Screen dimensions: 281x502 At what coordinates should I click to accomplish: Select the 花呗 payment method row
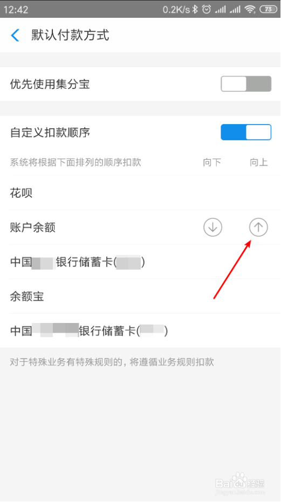(140, 192)
